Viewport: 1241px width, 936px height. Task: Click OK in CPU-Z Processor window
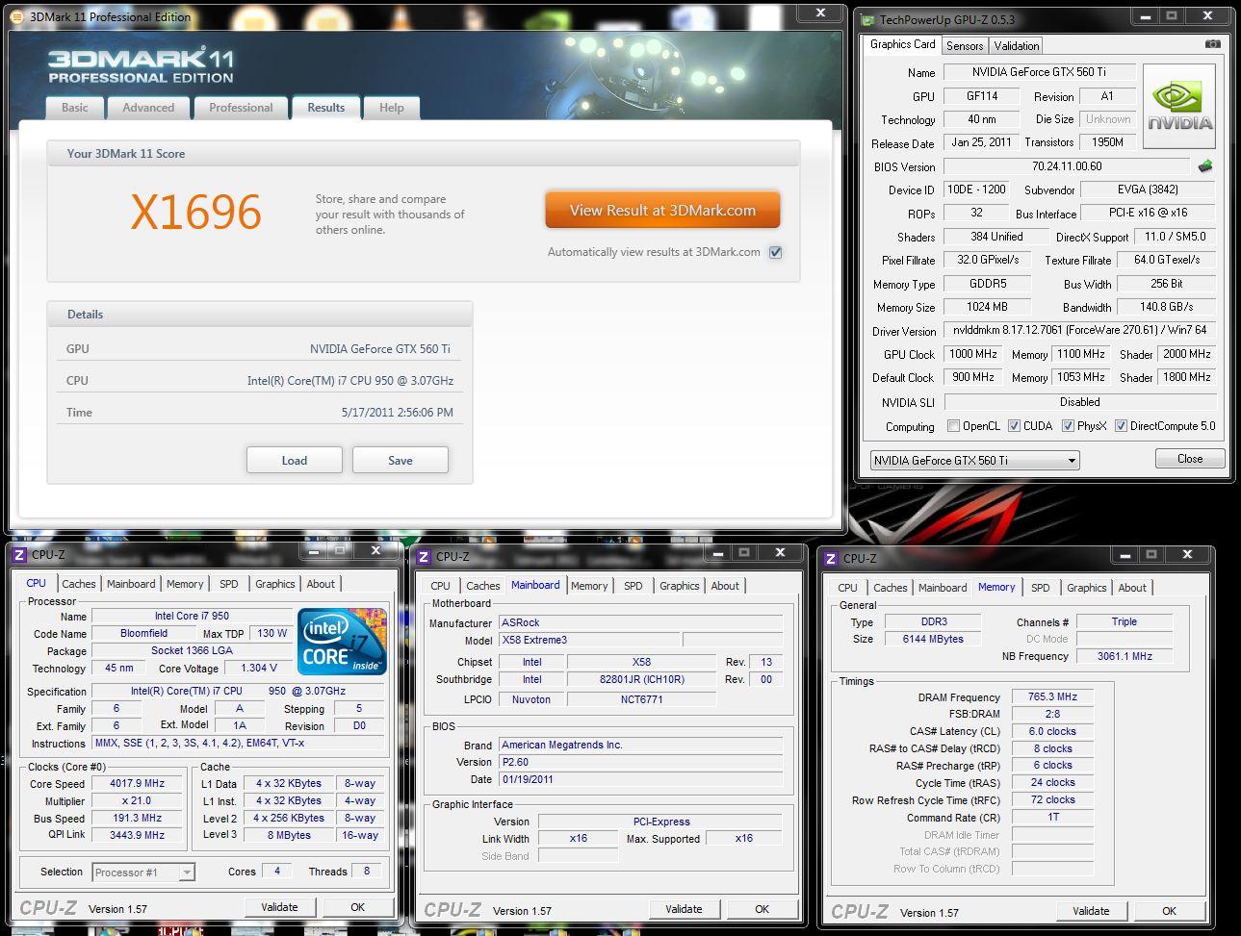(357, 907)
